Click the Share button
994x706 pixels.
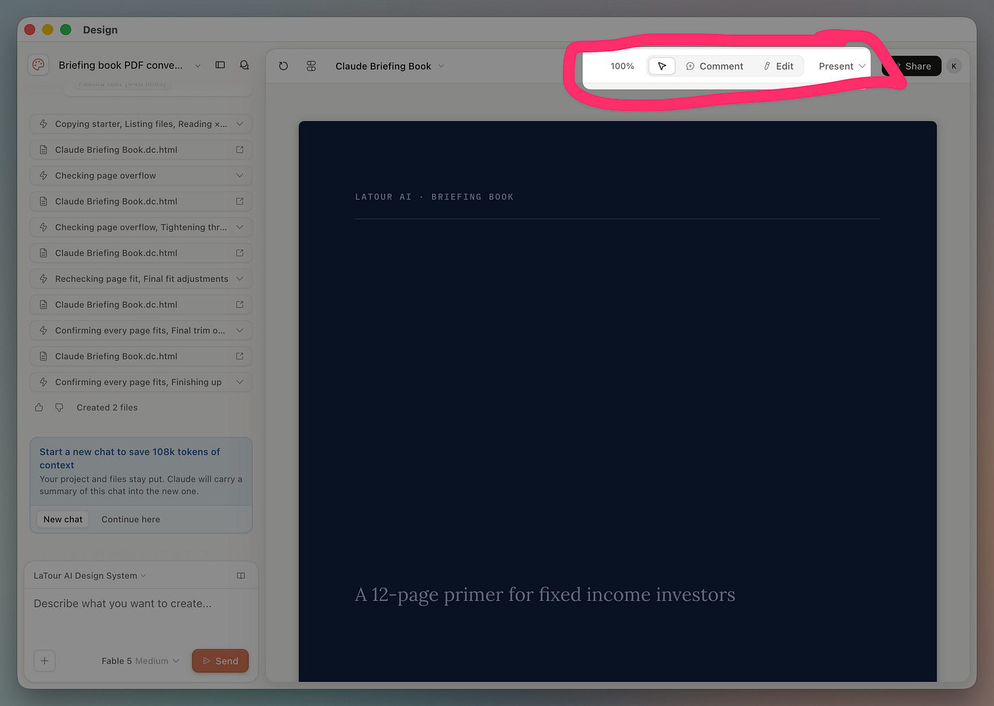pyautogui.click(x=911, y=66)
